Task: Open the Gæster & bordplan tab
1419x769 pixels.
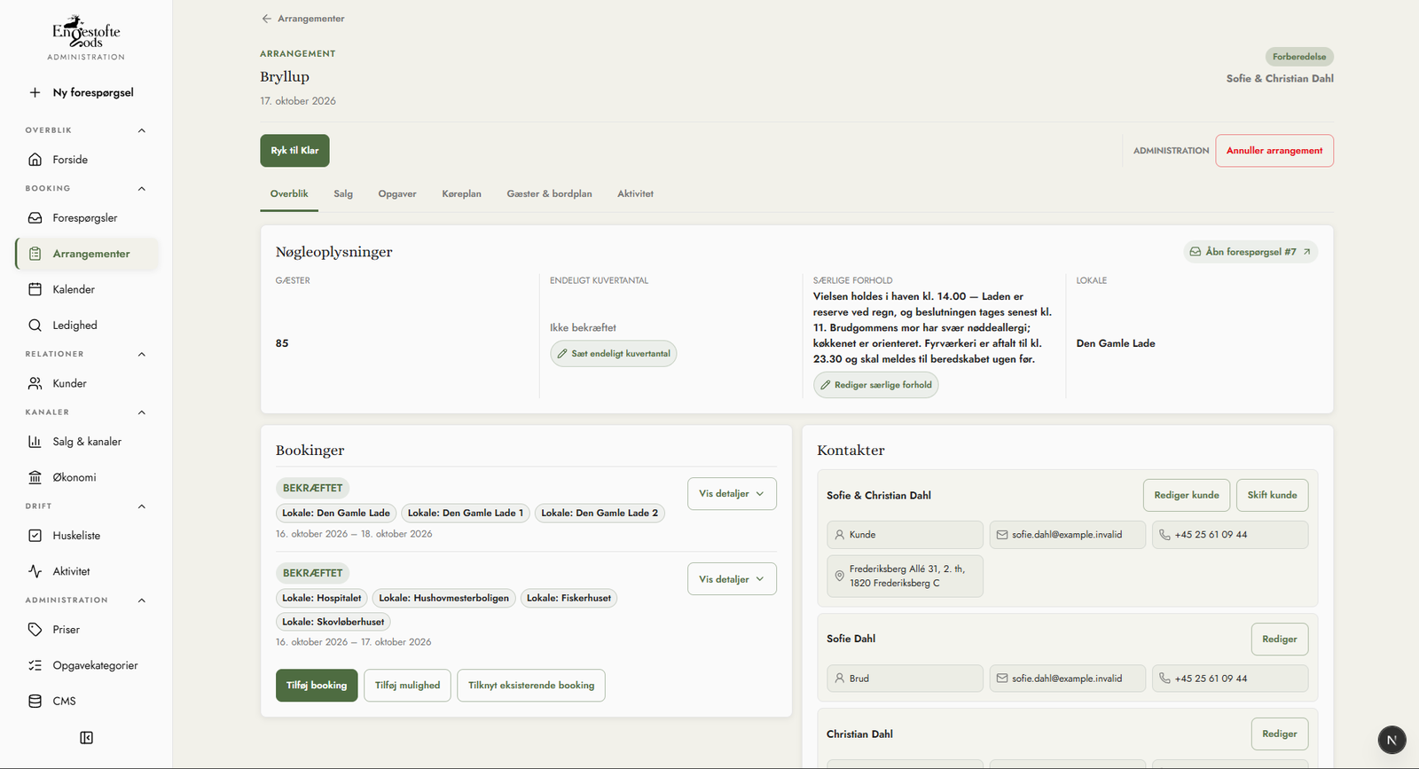Action: point(549,193)
